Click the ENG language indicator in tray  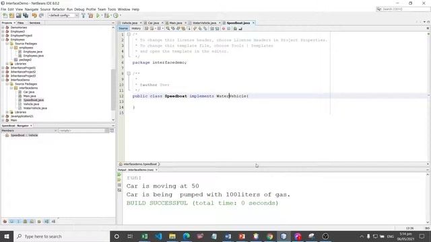(x=391, y=237)
